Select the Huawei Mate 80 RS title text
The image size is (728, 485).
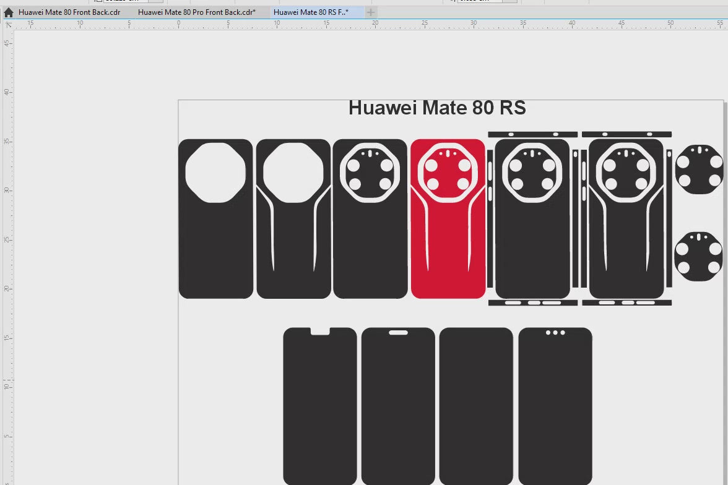[437, 108]
